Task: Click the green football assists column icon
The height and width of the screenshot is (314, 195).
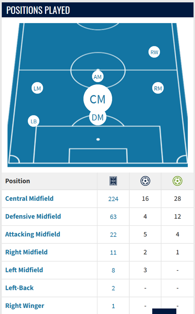Action: pyautogui.click(x=177, y=181)
